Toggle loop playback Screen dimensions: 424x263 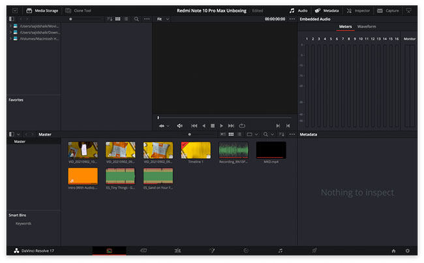tap(242, 126)
